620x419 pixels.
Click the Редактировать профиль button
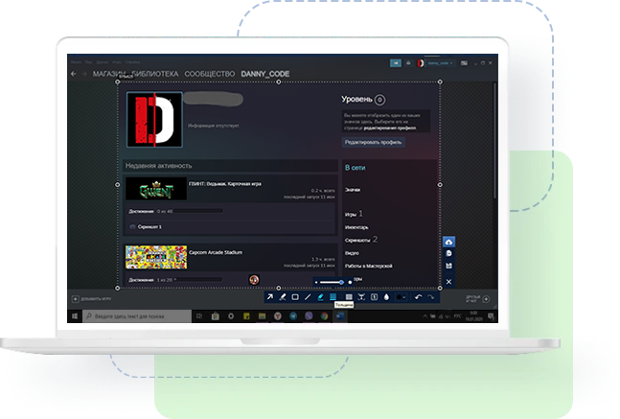[374, 142]
